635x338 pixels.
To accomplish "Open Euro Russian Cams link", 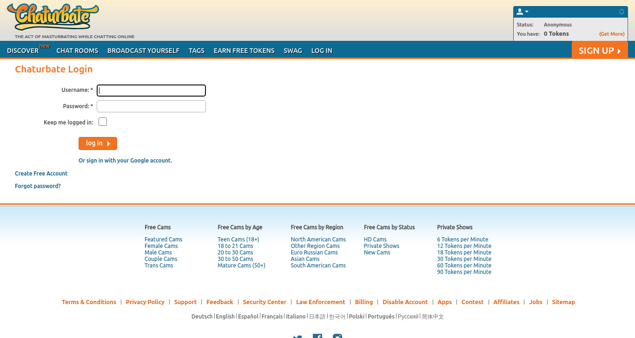I will [x=314, y=253].
